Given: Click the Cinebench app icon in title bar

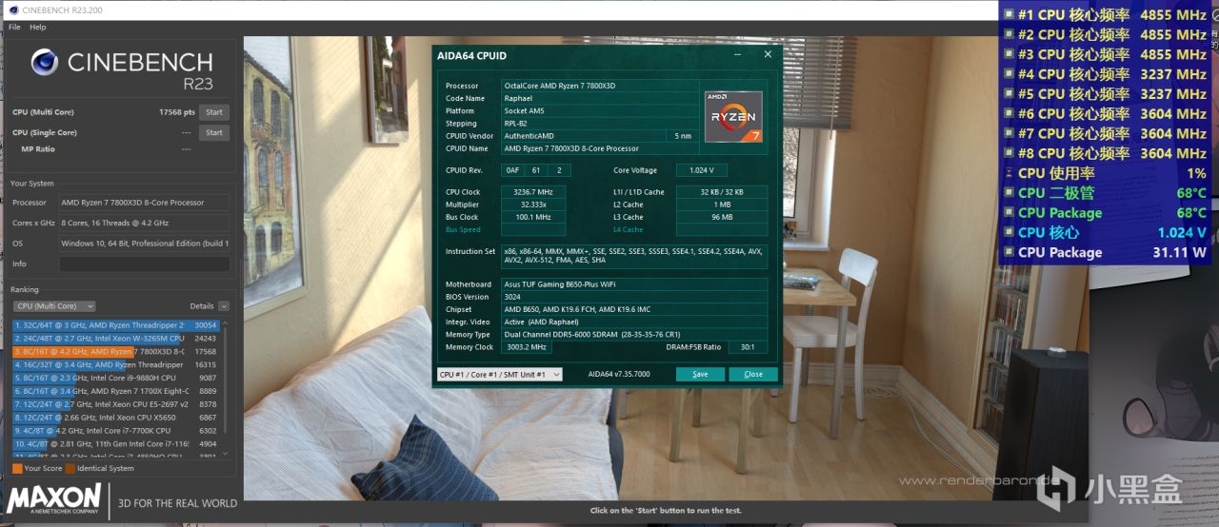Looking at the screenshot, I should [12, 10].
